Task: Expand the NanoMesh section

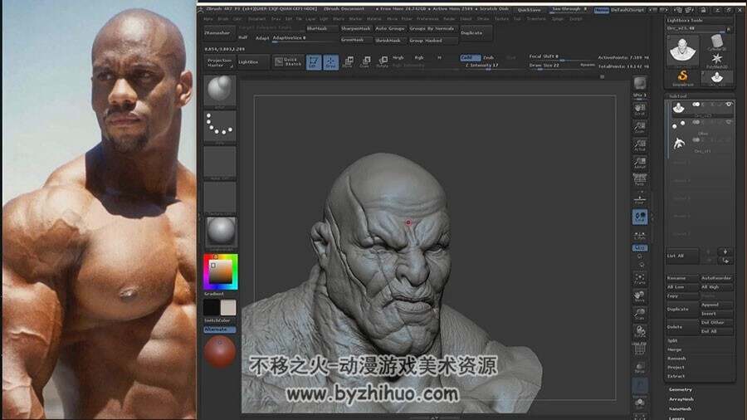Action: (680, 408)
